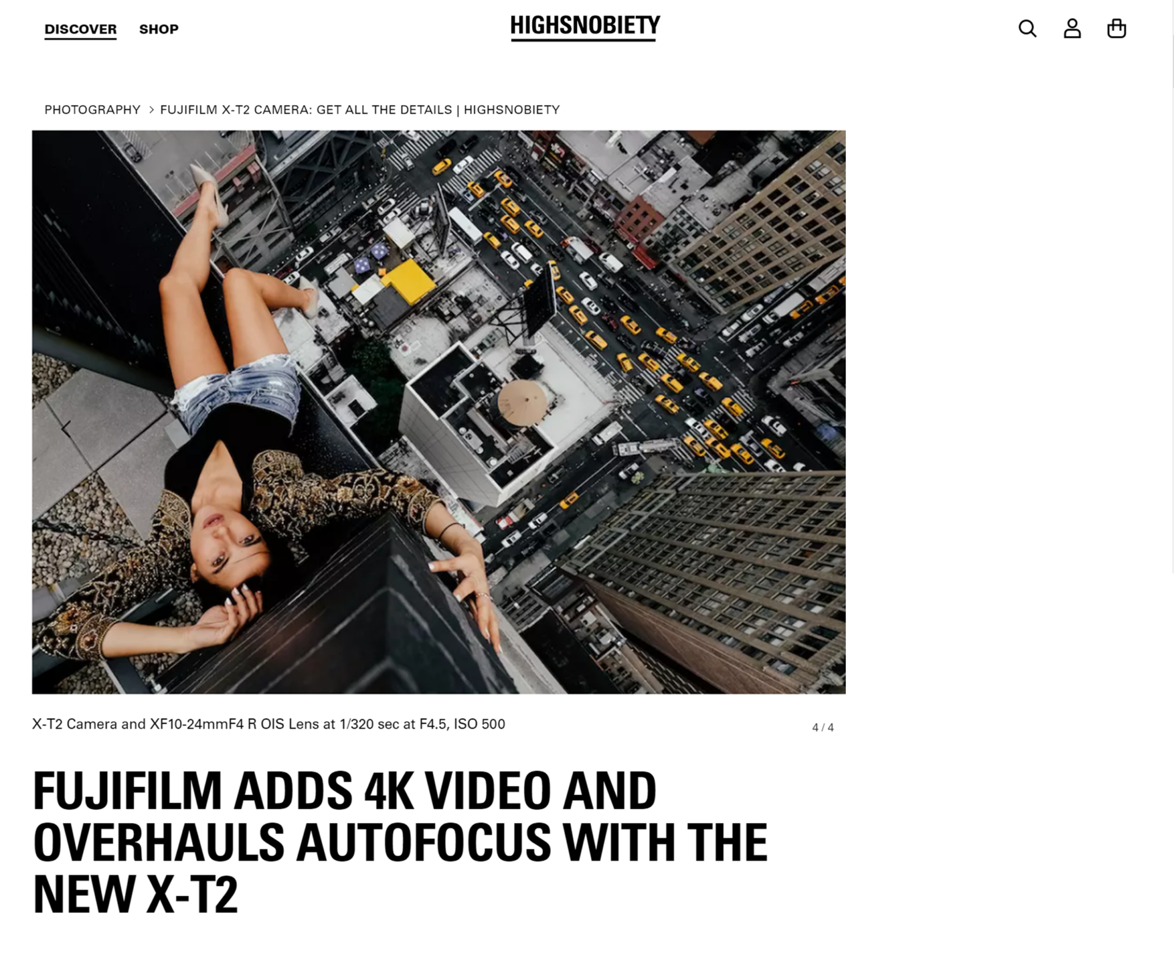Open the rooftop gallery photo

tap(438, 412)
